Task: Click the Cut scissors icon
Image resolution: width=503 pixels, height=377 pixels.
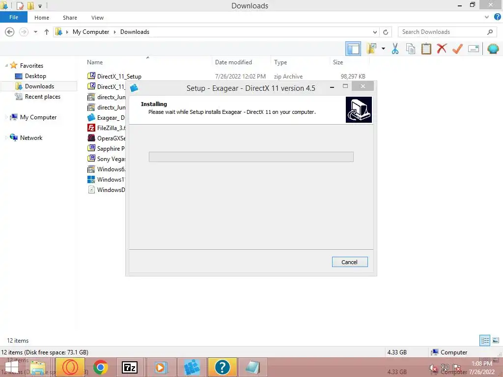Action: (x=395, y=49)
